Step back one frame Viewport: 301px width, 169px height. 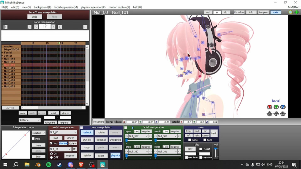coord(36,27)
